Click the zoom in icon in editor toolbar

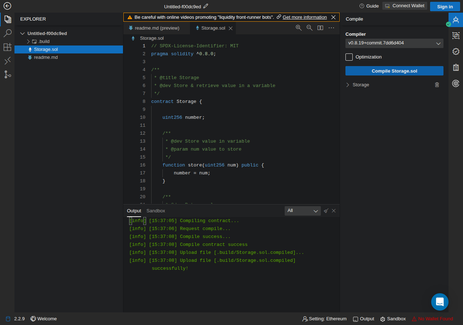[x=298, y=28]
